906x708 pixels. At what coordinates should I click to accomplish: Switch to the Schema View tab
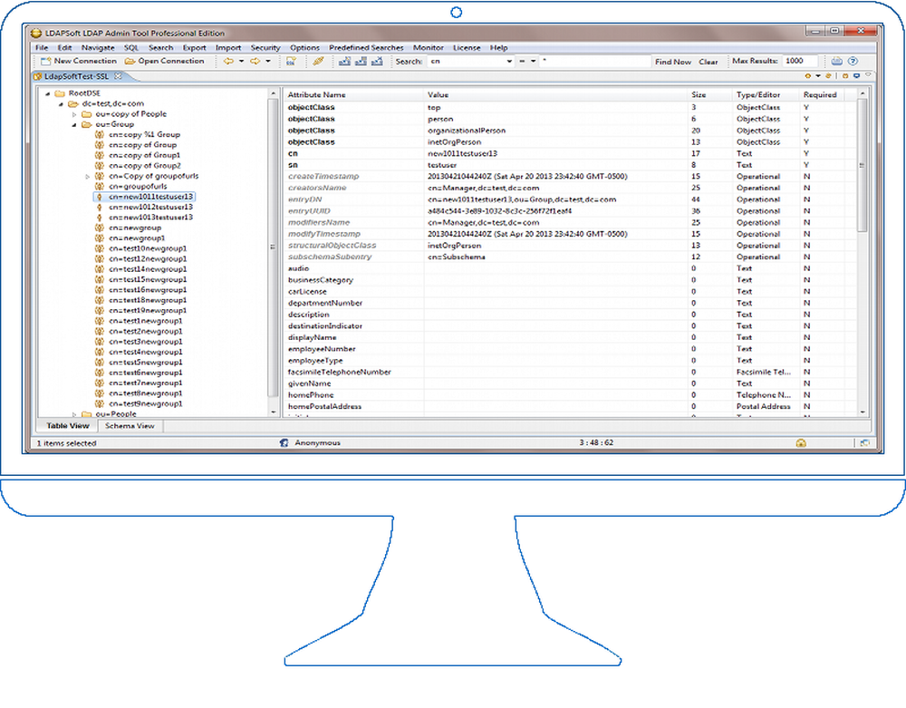(x=130, y=426)
